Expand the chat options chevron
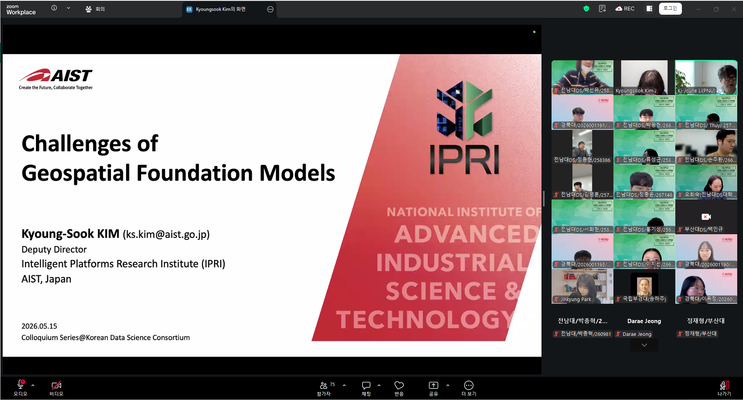The height and width of the screenshot is (400, 743). (379, 385)
